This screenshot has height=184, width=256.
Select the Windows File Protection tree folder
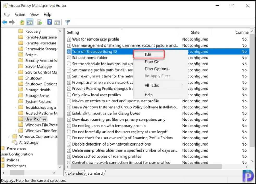click(x=41, y=125)
